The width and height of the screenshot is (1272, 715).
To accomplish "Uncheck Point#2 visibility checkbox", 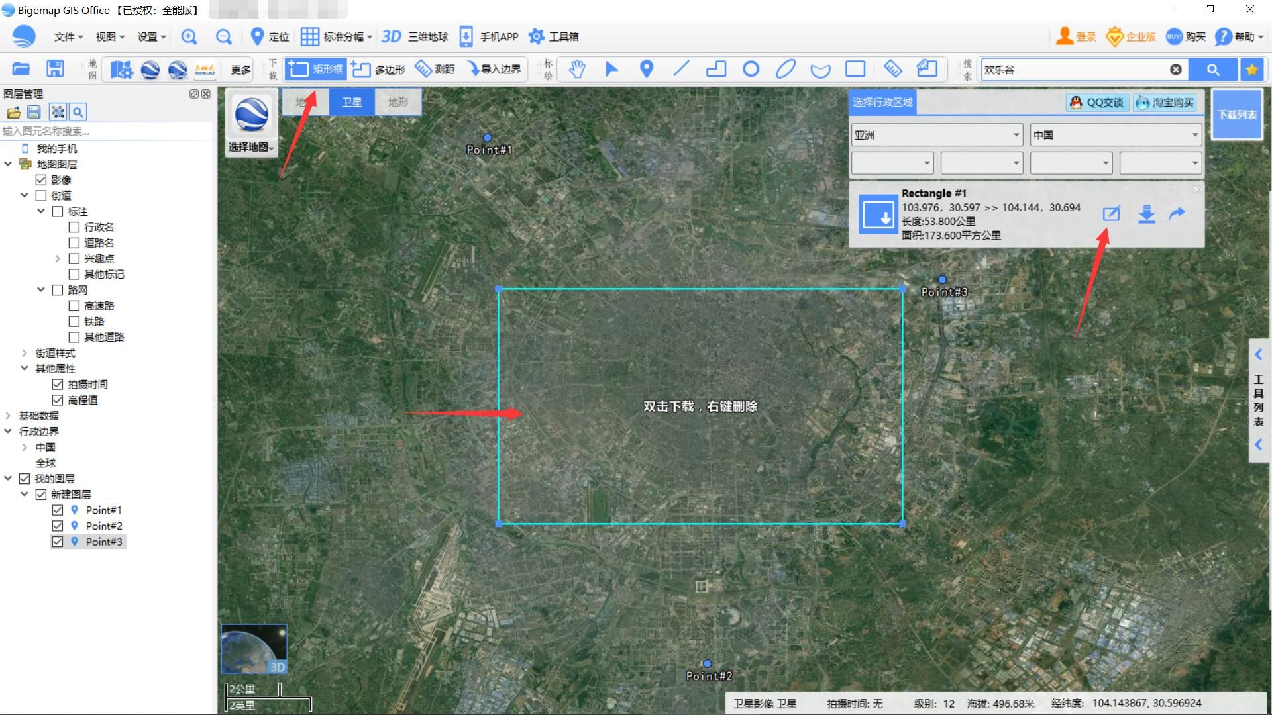I will (58, 526).
